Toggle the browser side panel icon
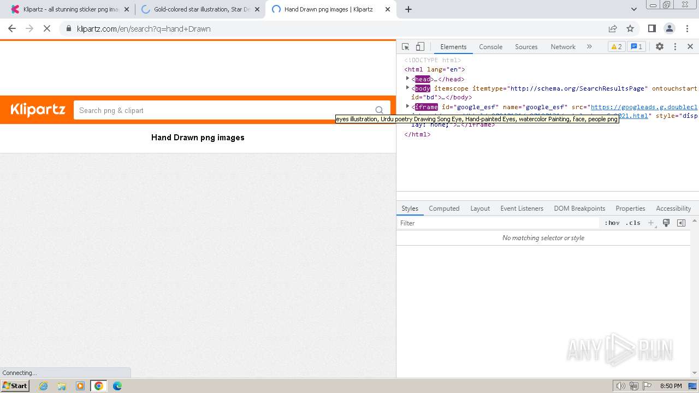This screenshot has width=699, height=393. (x=651, y=28)
